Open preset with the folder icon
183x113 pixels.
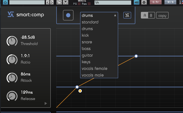(x=59, y=2)
